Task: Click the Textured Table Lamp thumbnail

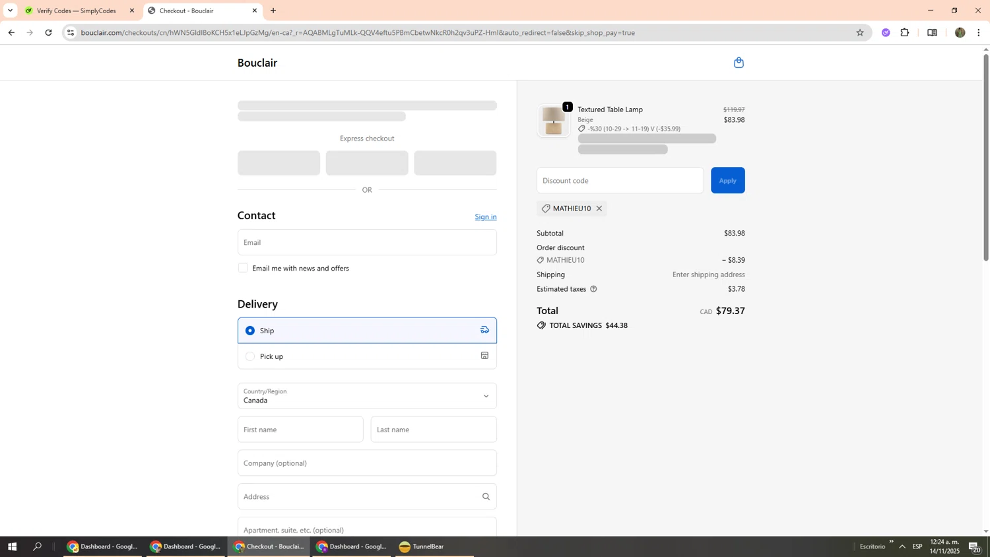Action: pos(553,121)
